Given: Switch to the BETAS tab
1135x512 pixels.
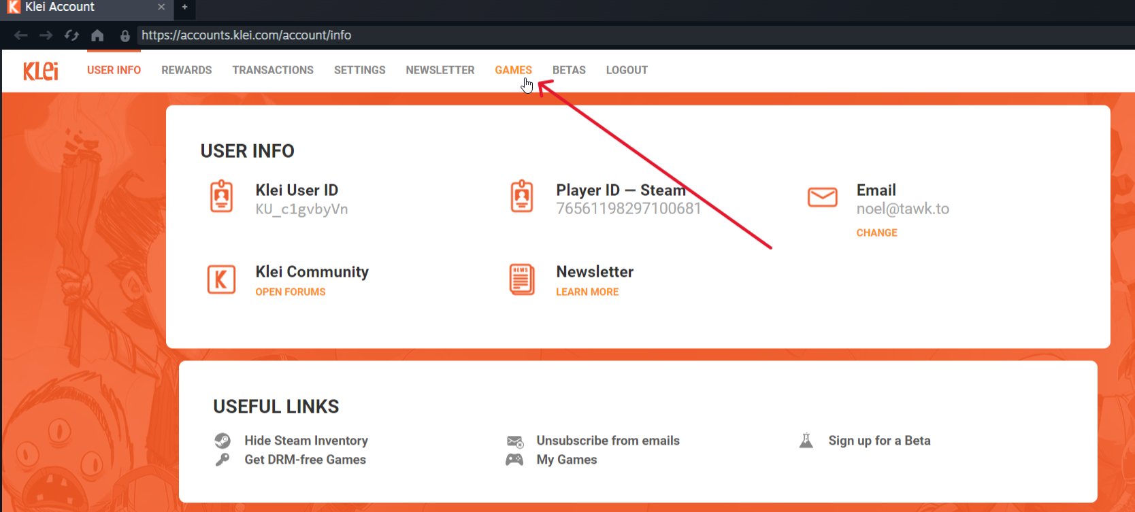Looking at the screenshot, I should [x=569, y=70].
